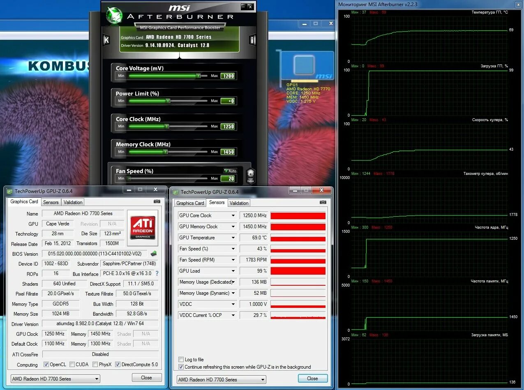524x390 pixels.
Task: Click the Afterburner info side button
Action: point(252,40)
